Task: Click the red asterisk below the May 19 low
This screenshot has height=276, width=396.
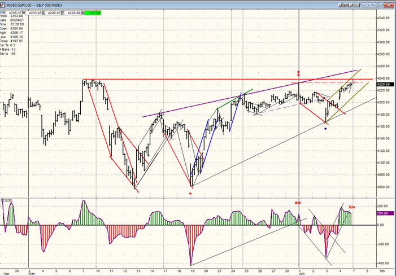Action: click(x=190, y=194)
